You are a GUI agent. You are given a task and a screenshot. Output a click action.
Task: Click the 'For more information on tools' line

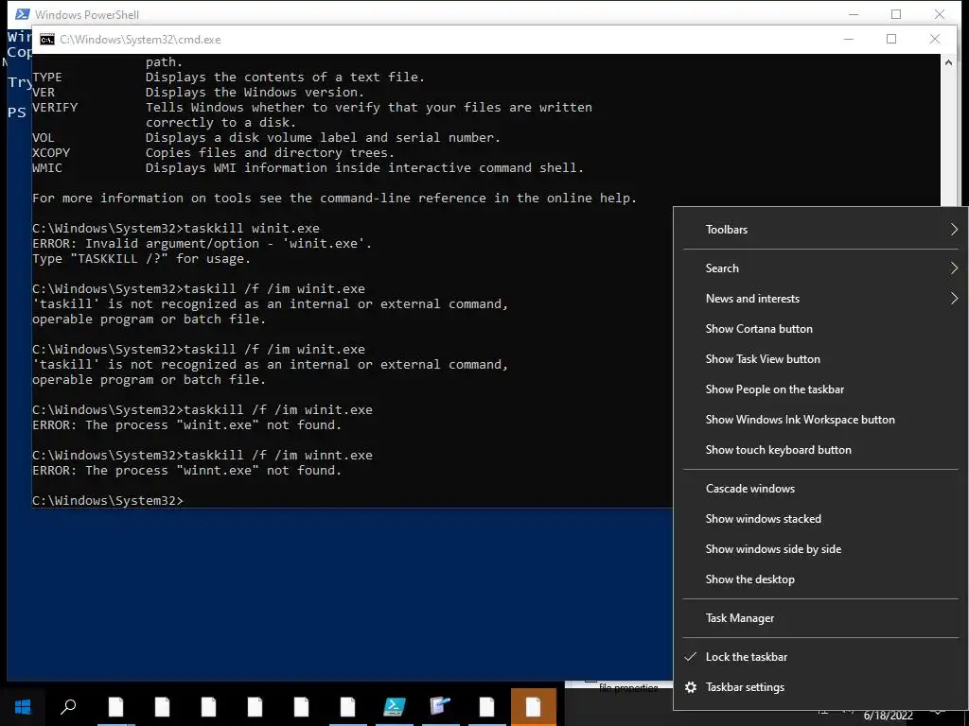(x=334, y=199)
